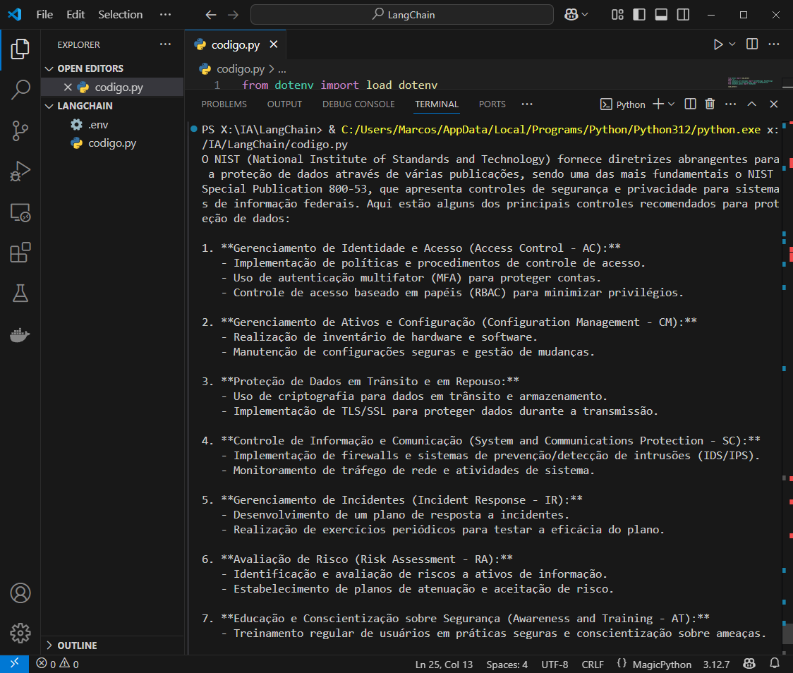793x673 pixels.
Task: Click the VS Code logo icon
Action: pyautogui.click(x=15, y=14)
